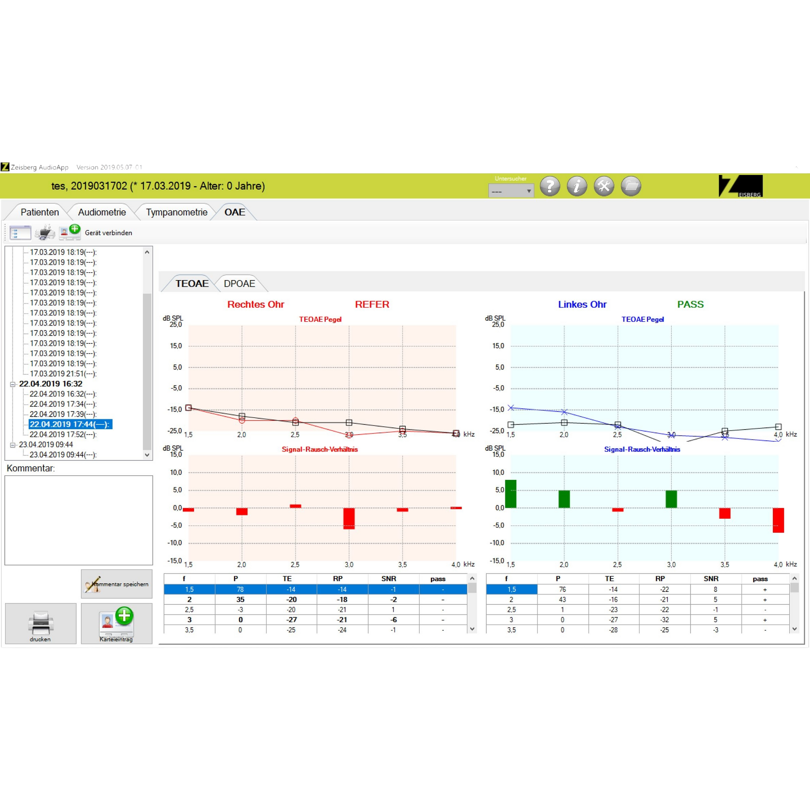Select the 1,5 row in right ear table
The width and height of the screenshot is (810, 810).
pos(315,589)
